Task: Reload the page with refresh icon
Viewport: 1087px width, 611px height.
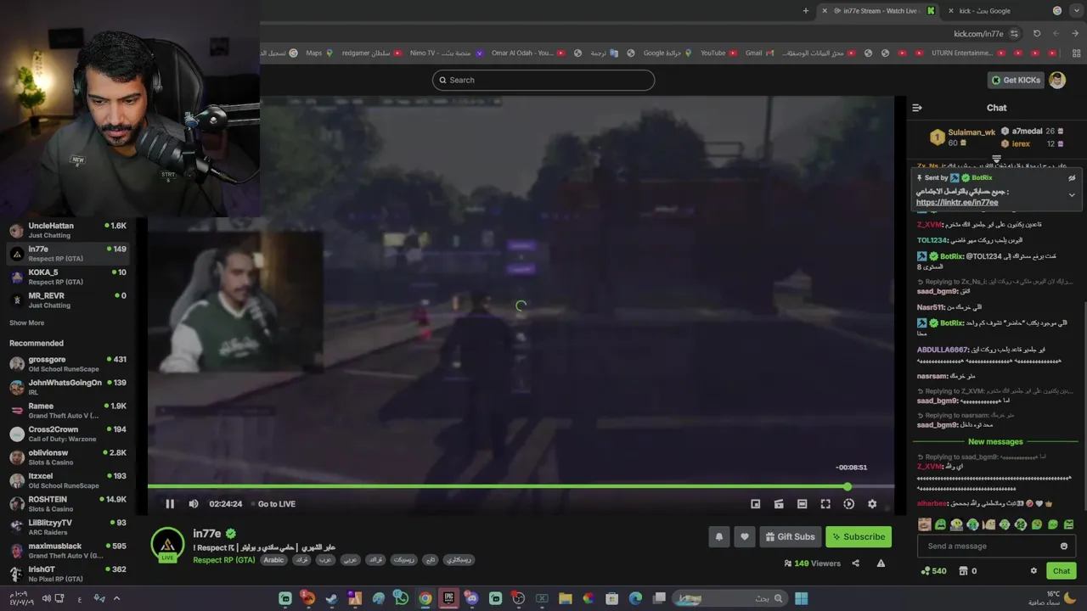Action: coord(1036,34)
